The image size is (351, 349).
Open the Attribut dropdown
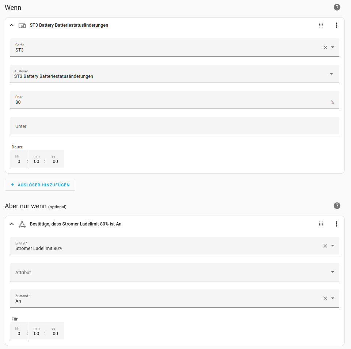coord(175,272)
